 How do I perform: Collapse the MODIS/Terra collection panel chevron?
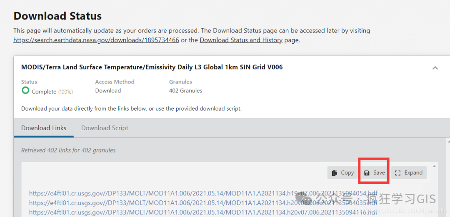click(x=435, y=68)
